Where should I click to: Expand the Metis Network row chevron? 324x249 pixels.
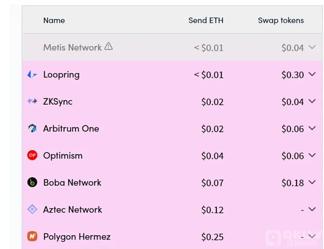[x=312, y=47]
